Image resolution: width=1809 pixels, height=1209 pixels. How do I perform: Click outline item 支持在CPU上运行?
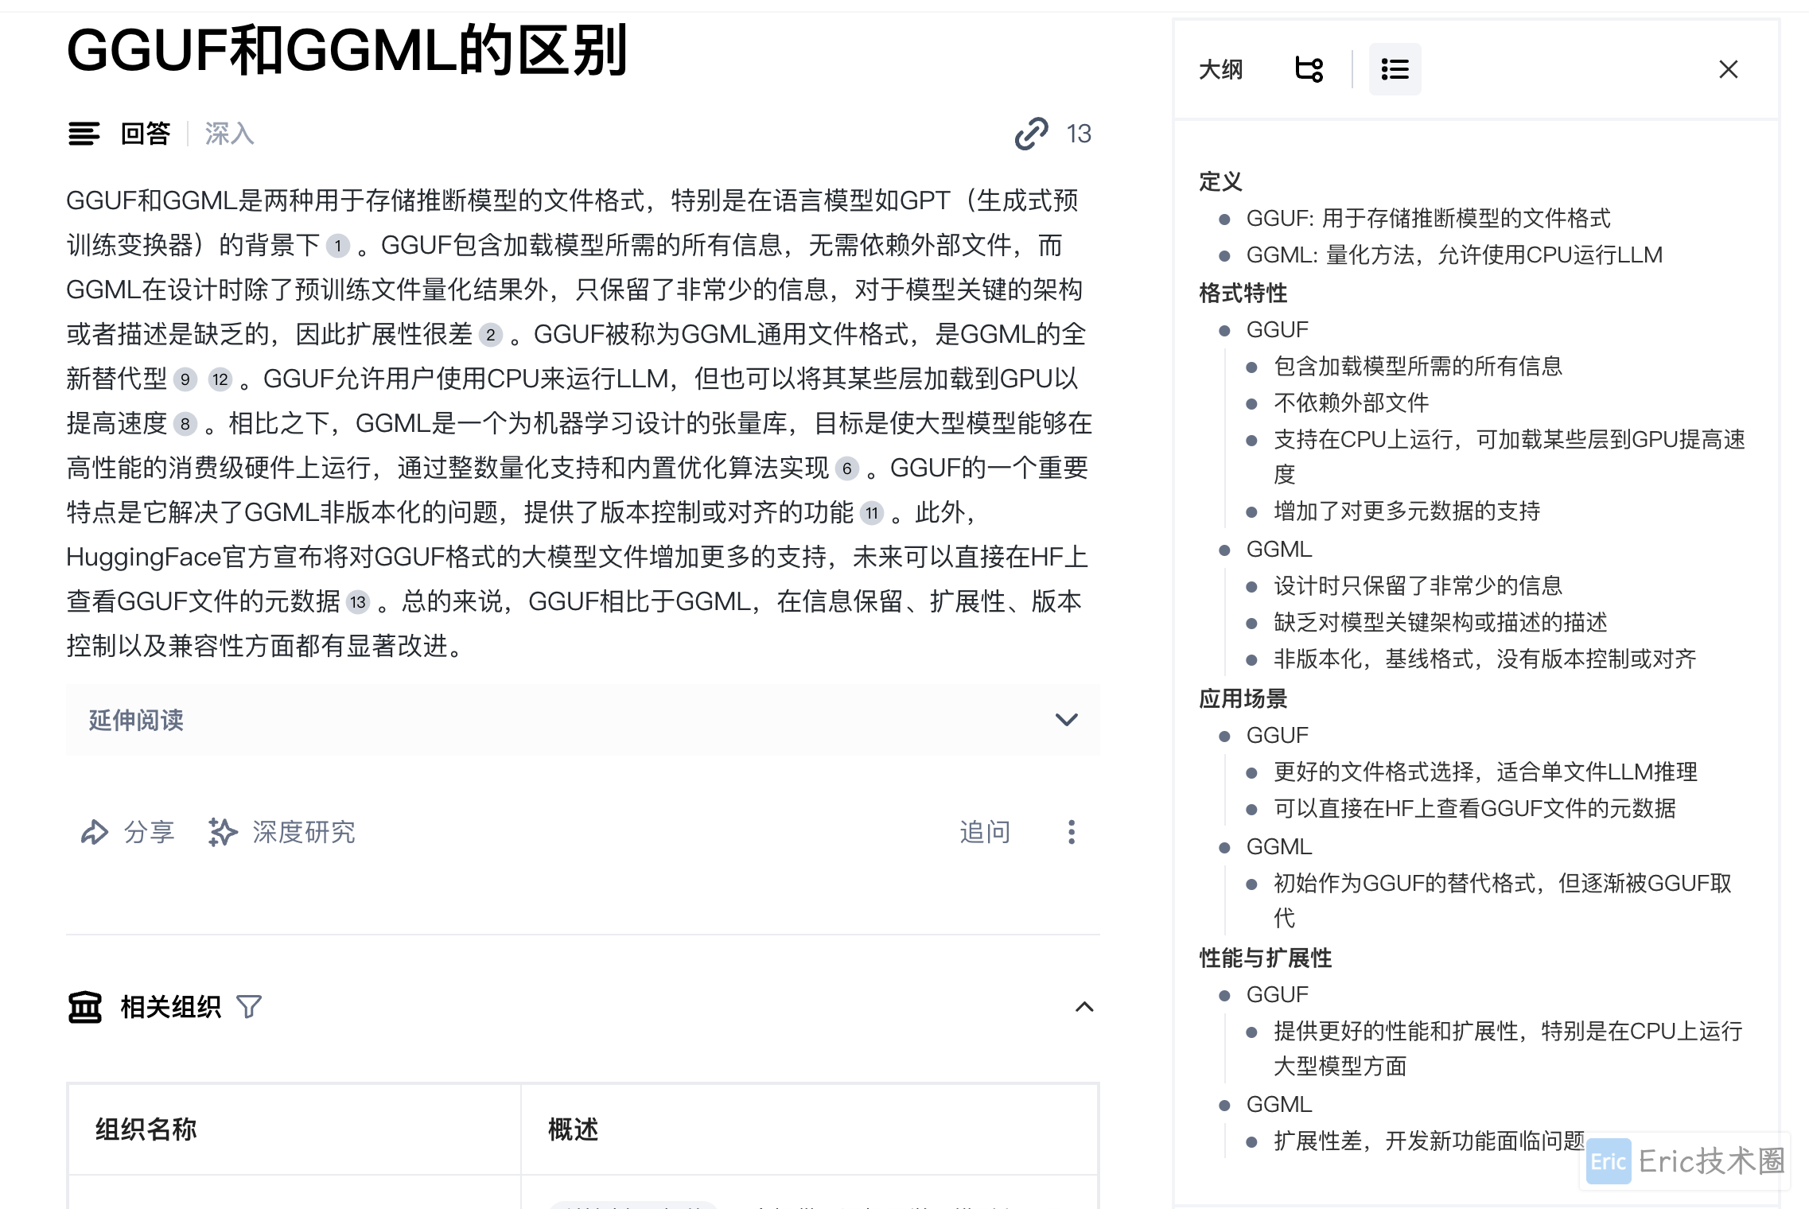1509,457
